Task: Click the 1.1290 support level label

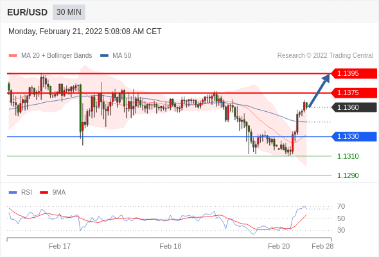Action: [x=348, y=175]
